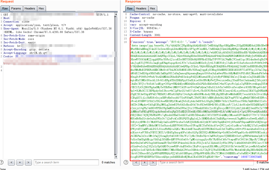Click the X-Via-JSL response header

[145, 28]
